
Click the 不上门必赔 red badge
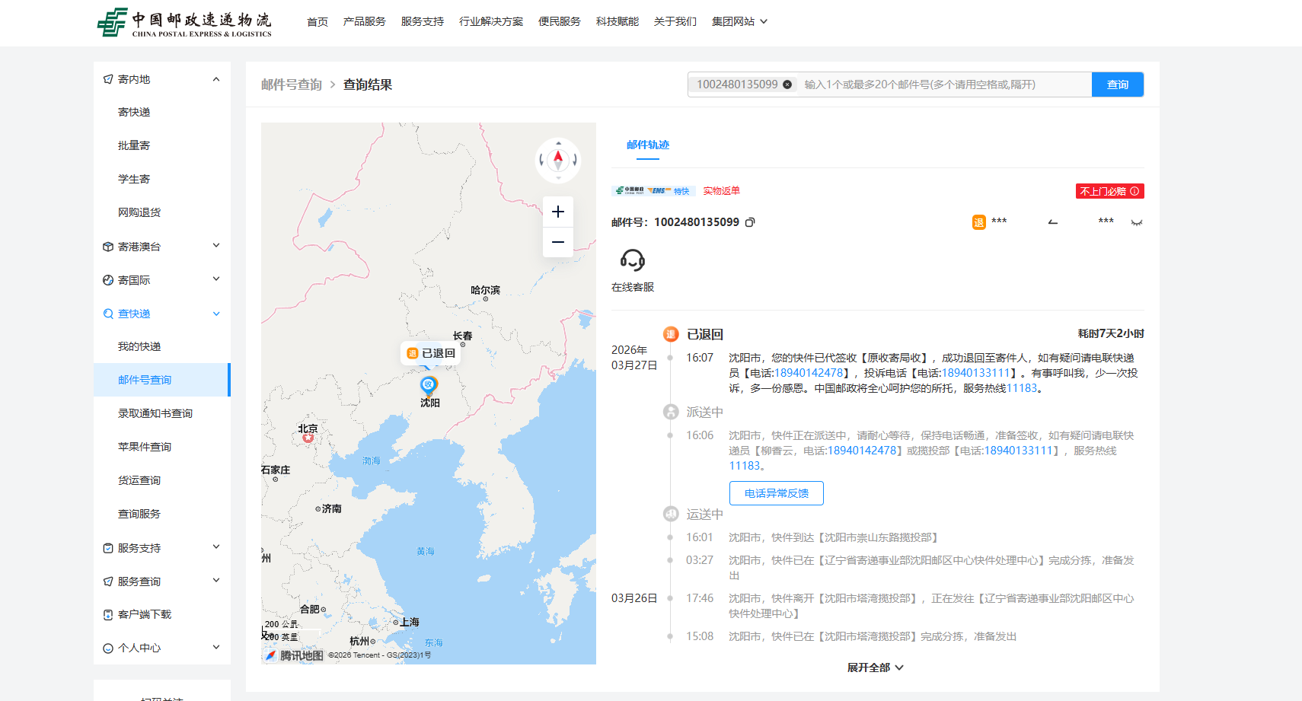1109,191
